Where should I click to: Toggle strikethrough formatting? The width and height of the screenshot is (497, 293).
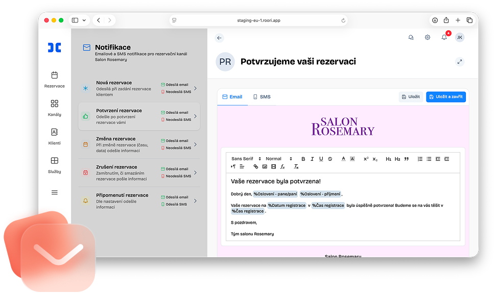[330, 159]
